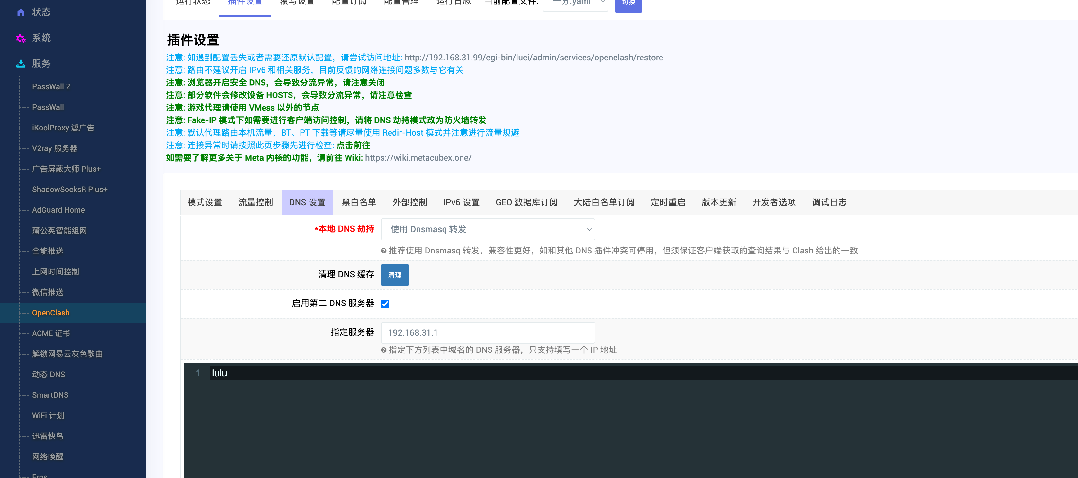The image size is (1078, 478).
Task: Click the blue 切换 config button
Action: point(628,4)
